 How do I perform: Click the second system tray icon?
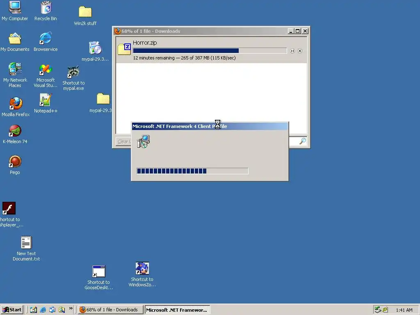385,310
